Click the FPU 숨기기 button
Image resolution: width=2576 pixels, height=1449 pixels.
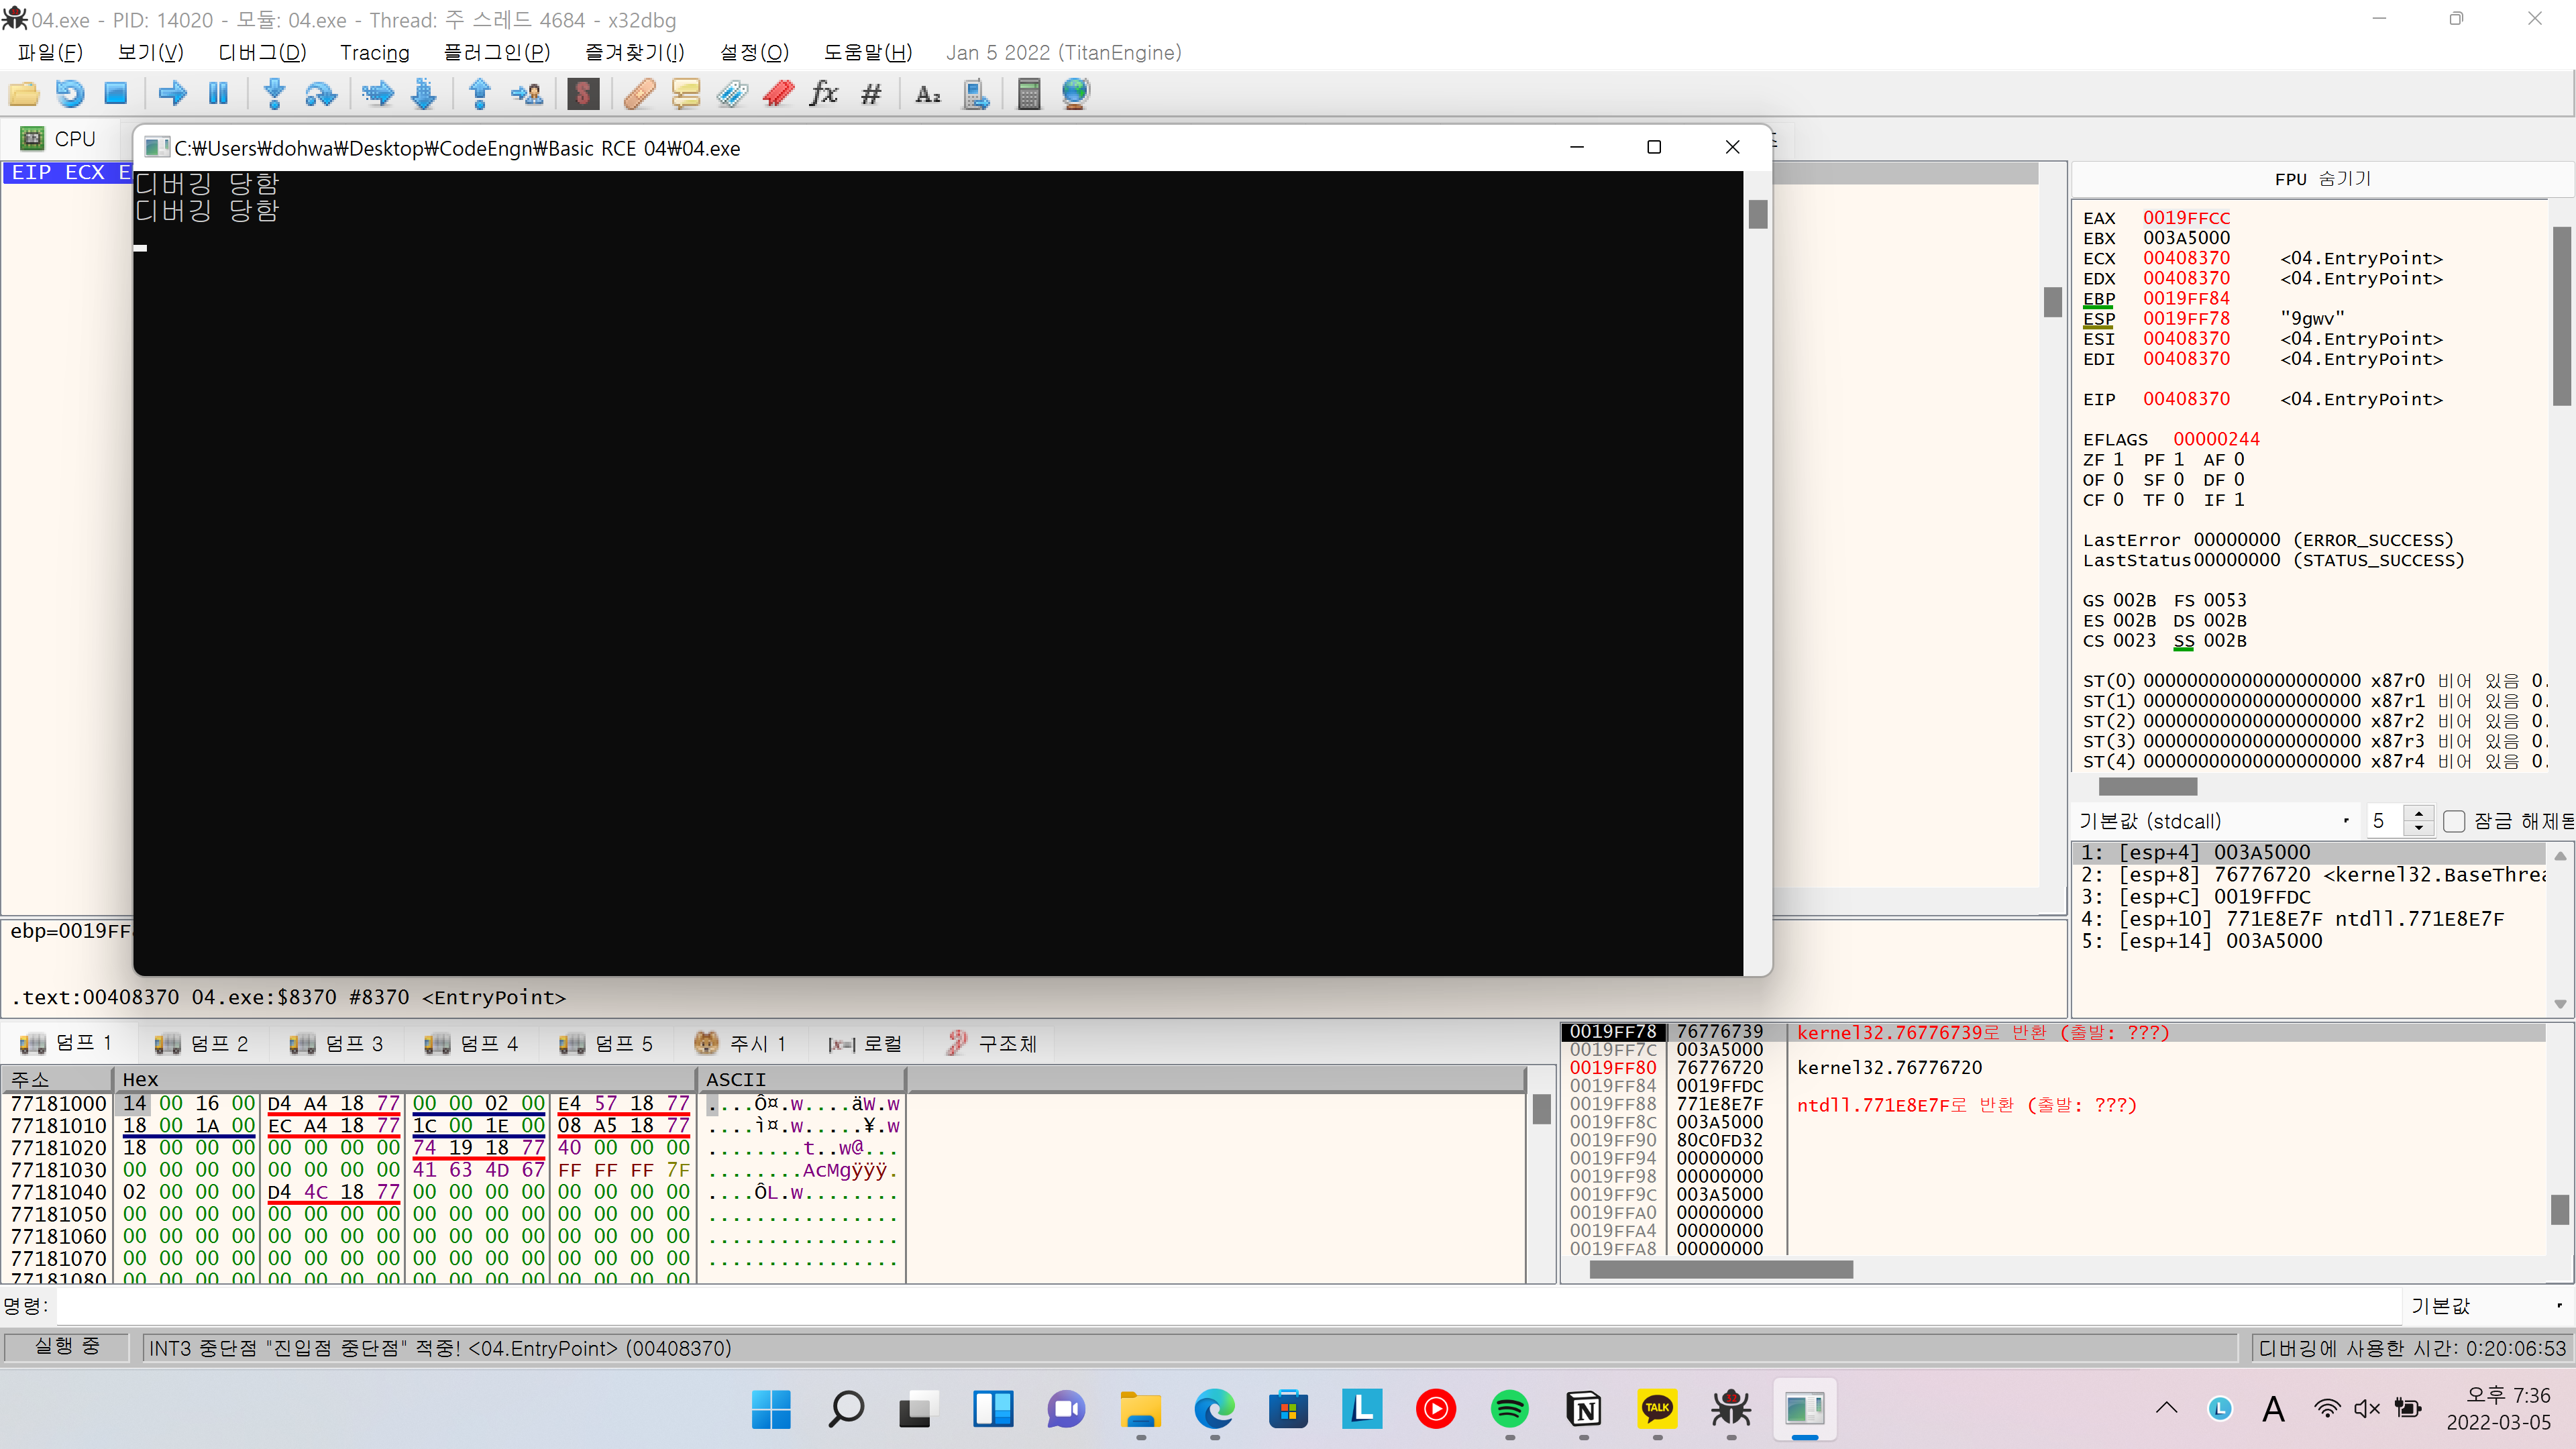pyautogui.click(x=2322, y=179)
